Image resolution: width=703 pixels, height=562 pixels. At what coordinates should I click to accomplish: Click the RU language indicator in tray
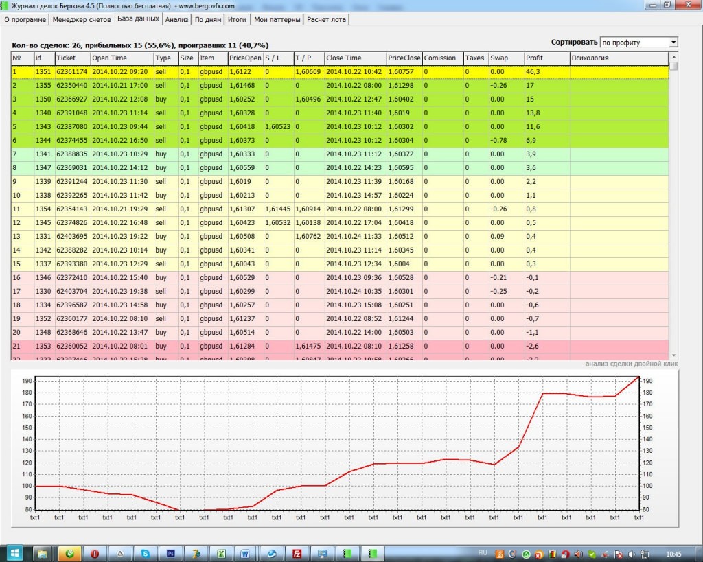482,552
